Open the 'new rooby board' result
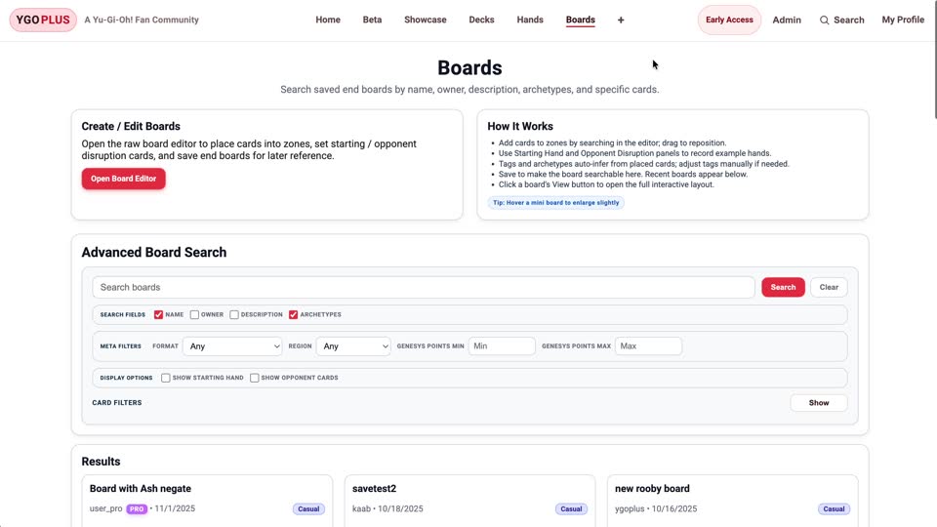Screen dimensions: 937x527 652,489
